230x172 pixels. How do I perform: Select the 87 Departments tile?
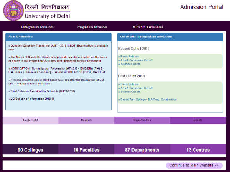[x=142, y=150]
